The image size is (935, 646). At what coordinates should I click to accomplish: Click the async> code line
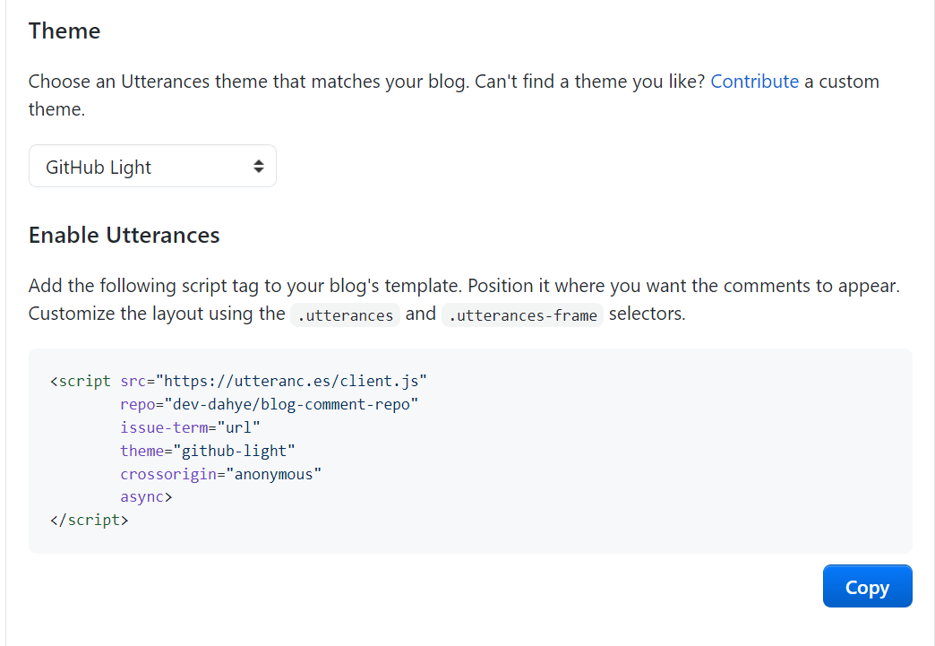click(146, 496)
